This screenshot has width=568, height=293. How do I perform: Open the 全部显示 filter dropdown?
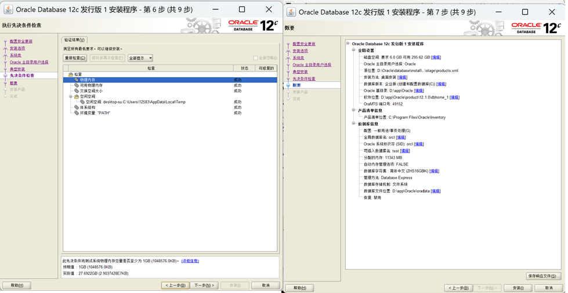140,58
